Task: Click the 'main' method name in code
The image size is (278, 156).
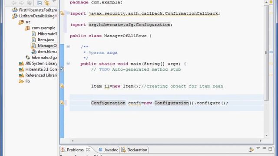Action: coord(136,64)
